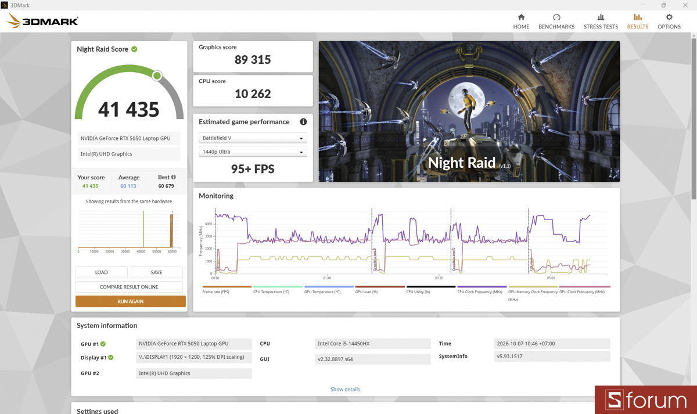Go to STRESS TESTS tab
The height and width of the screenshot is (414, 697).
[601, 21]
